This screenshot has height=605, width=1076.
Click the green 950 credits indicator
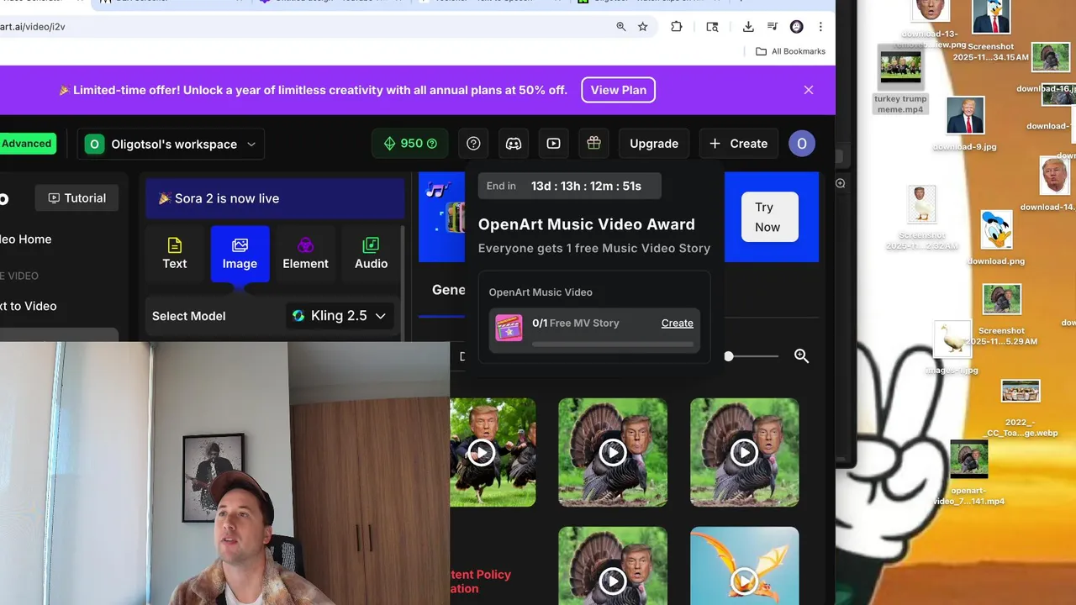411,144
